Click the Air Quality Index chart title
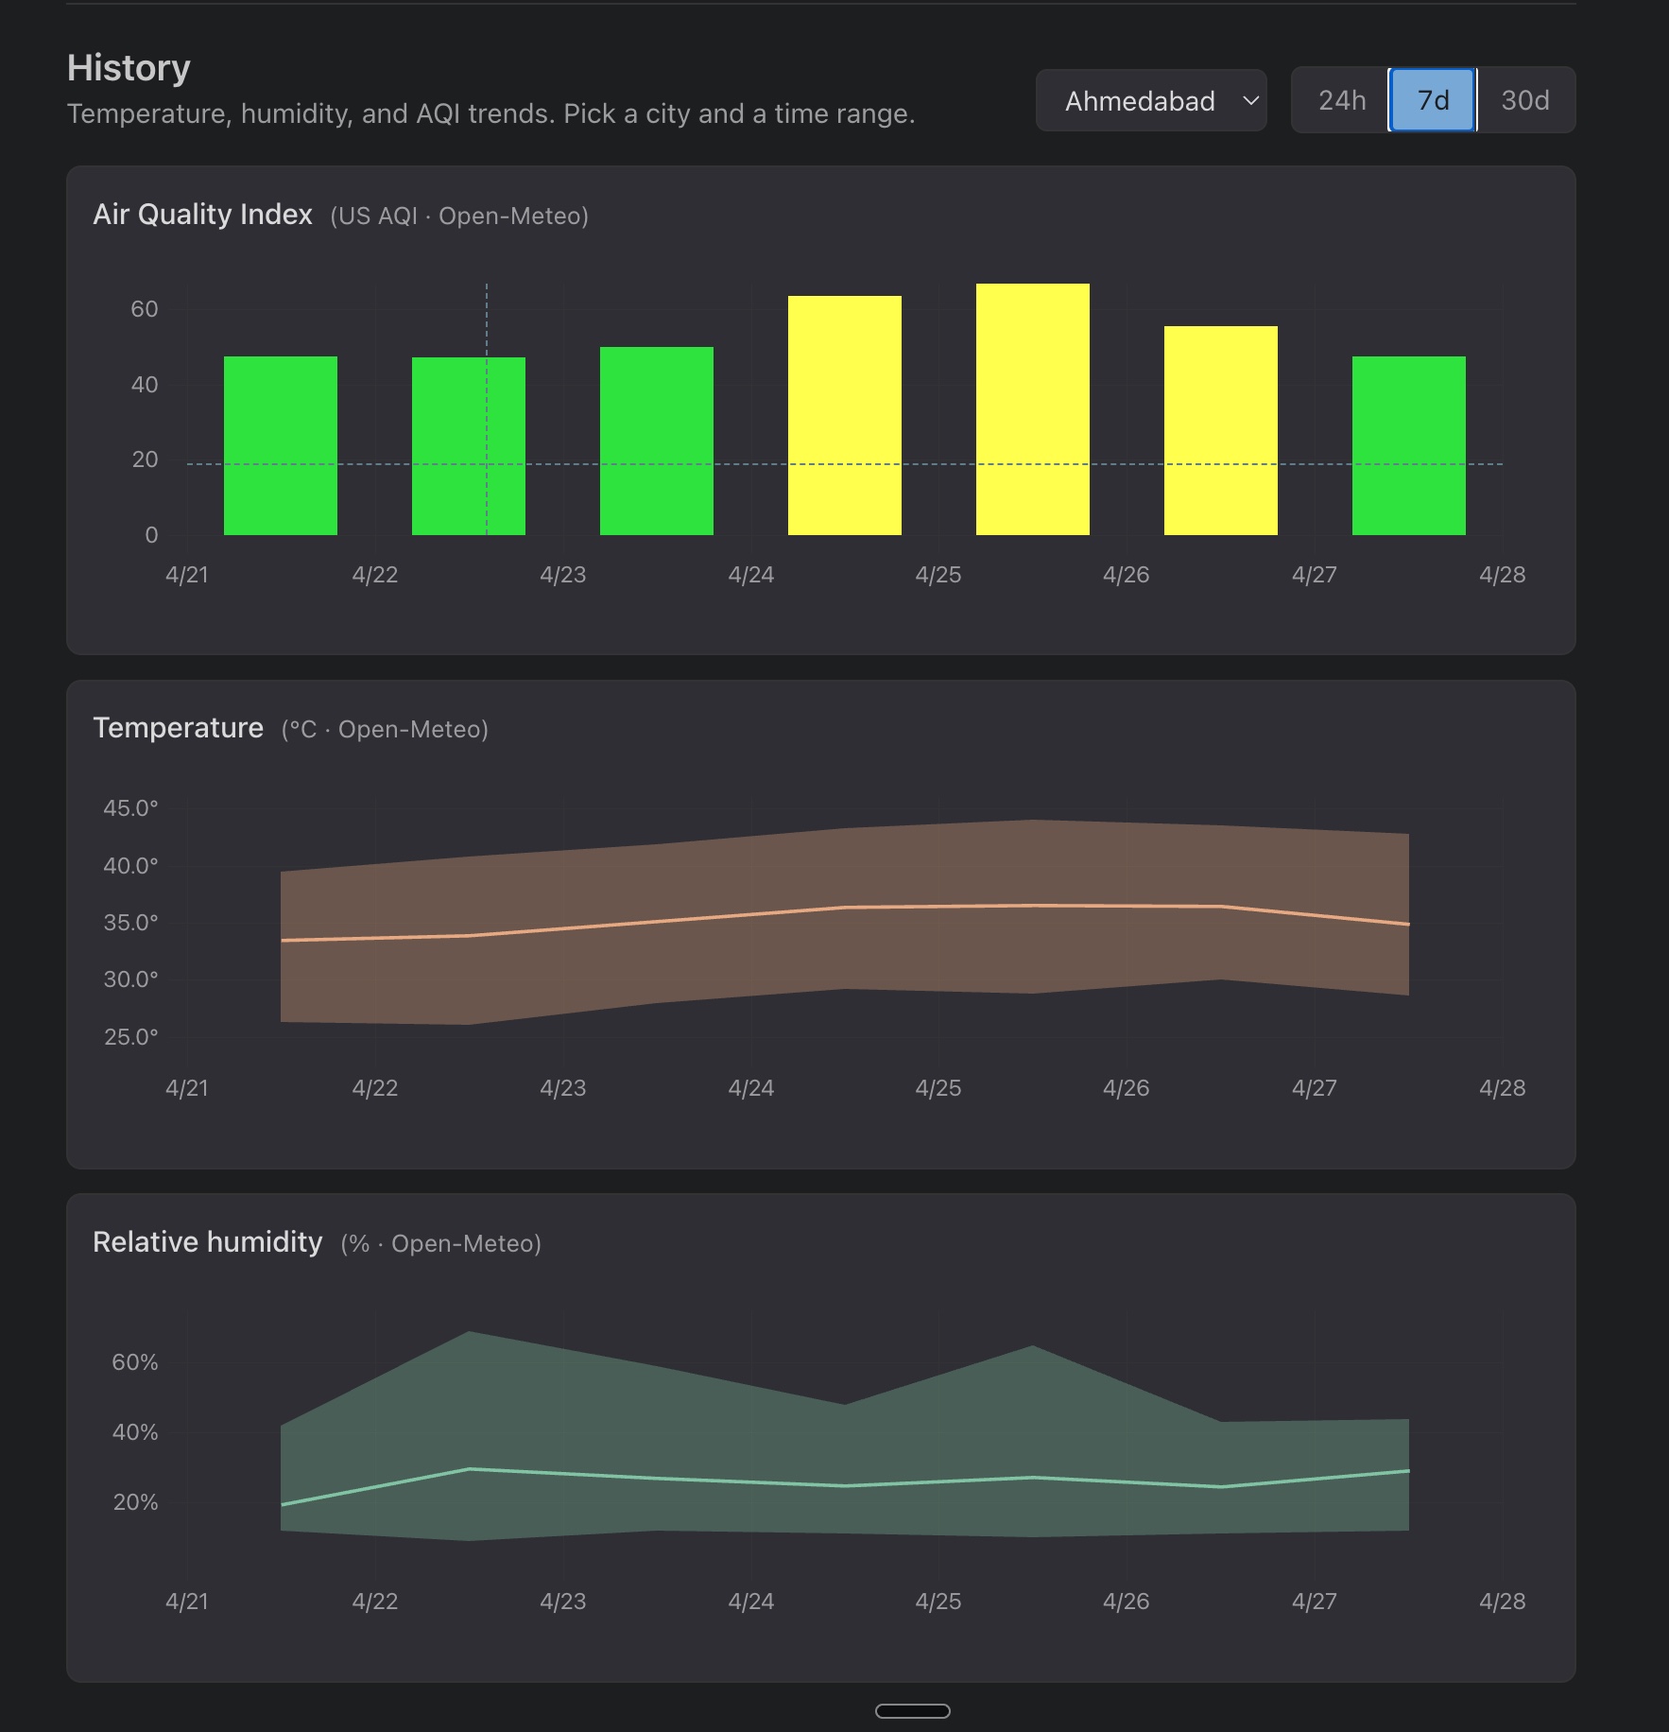1669x1732 pixels. [x=202, y=215]
